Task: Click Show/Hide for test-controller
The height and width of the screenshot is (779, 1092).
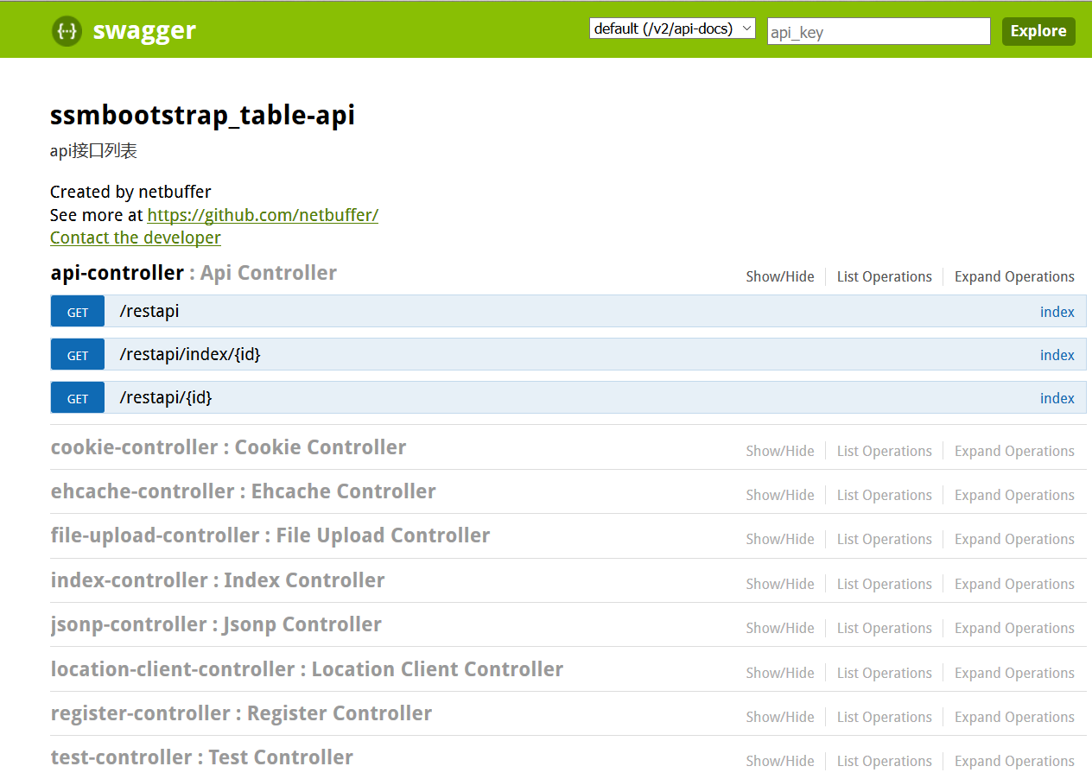Action: (x=780, y=762)
